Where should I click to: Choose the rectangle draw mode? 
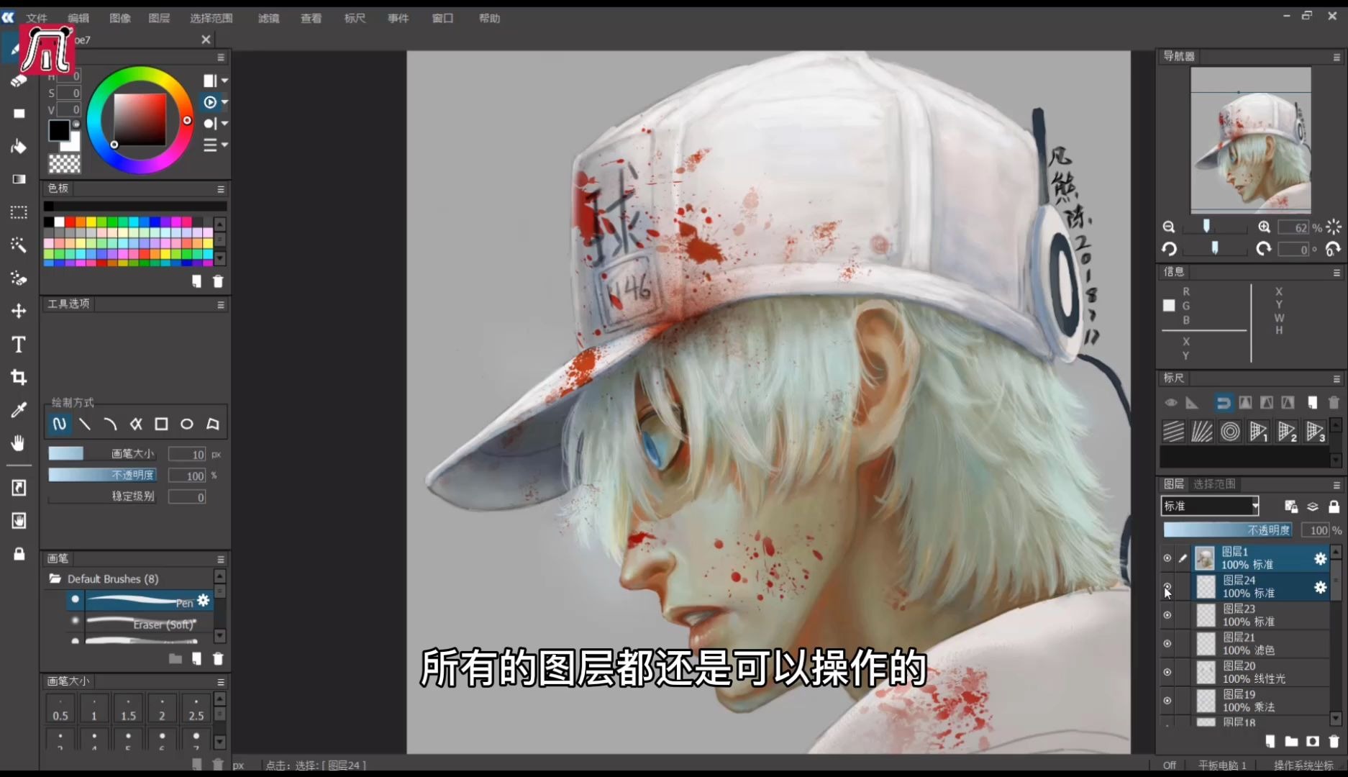[x=161, y=424]
